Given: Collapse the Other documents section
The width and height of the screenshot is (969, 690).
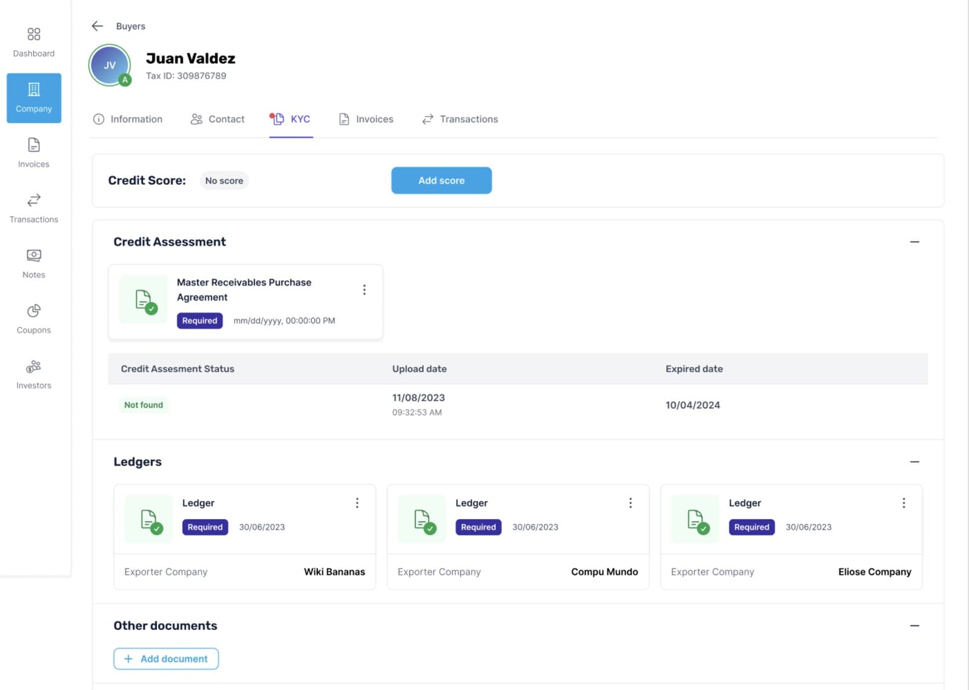Looking at the screenshot, I should point(914,625).
